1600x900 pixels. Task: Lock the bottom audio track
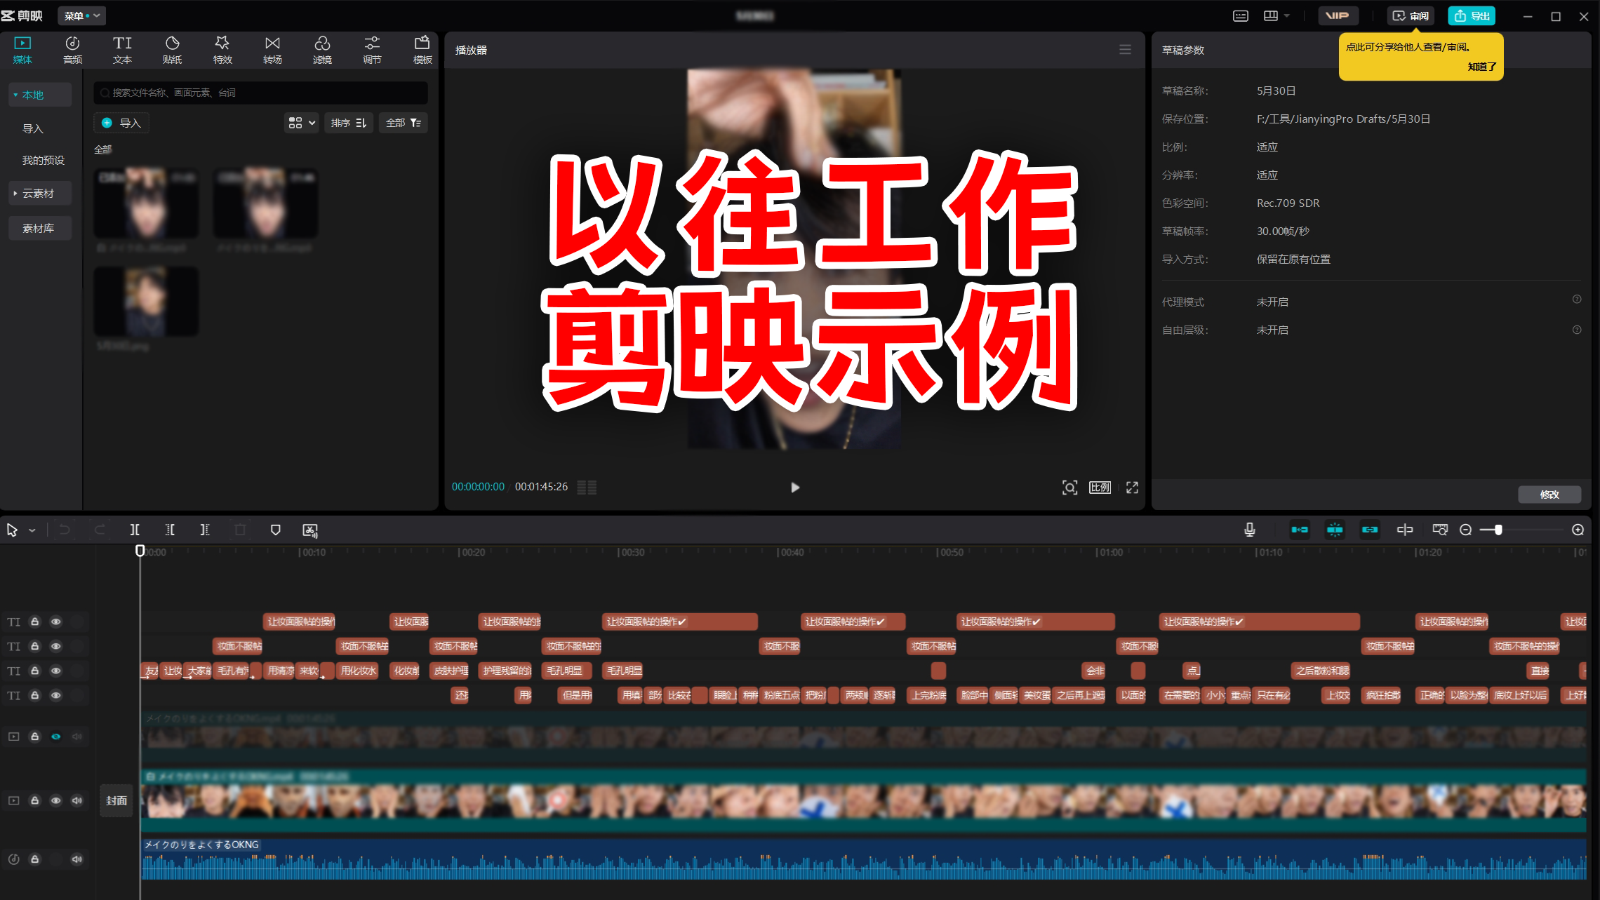click(x=35, y=859)
